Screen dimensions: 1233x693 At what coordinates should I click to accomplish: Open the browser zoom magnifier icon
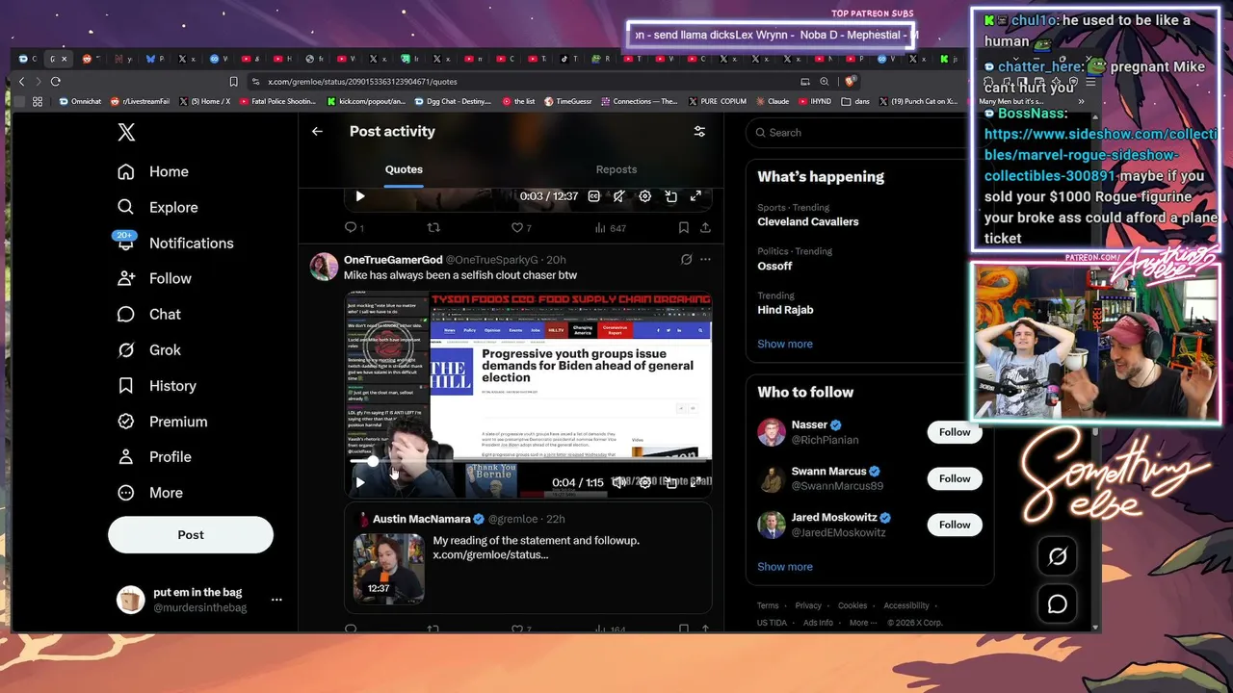pos(825,82)
